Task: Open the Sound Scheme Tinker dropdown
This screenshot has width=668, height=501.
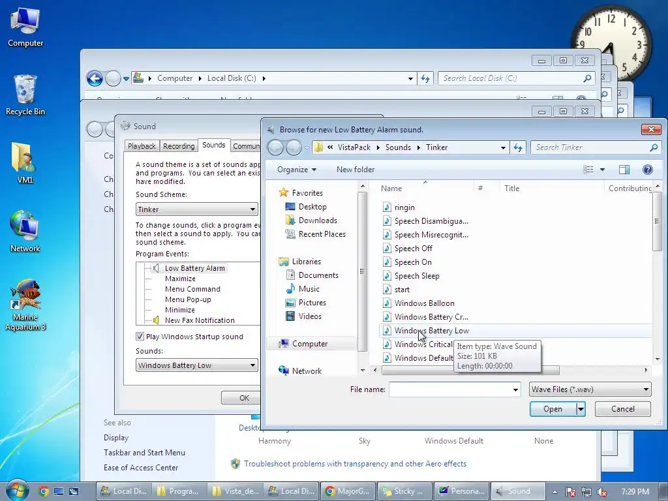Action: pyautogui.click(x=197, y=209)
